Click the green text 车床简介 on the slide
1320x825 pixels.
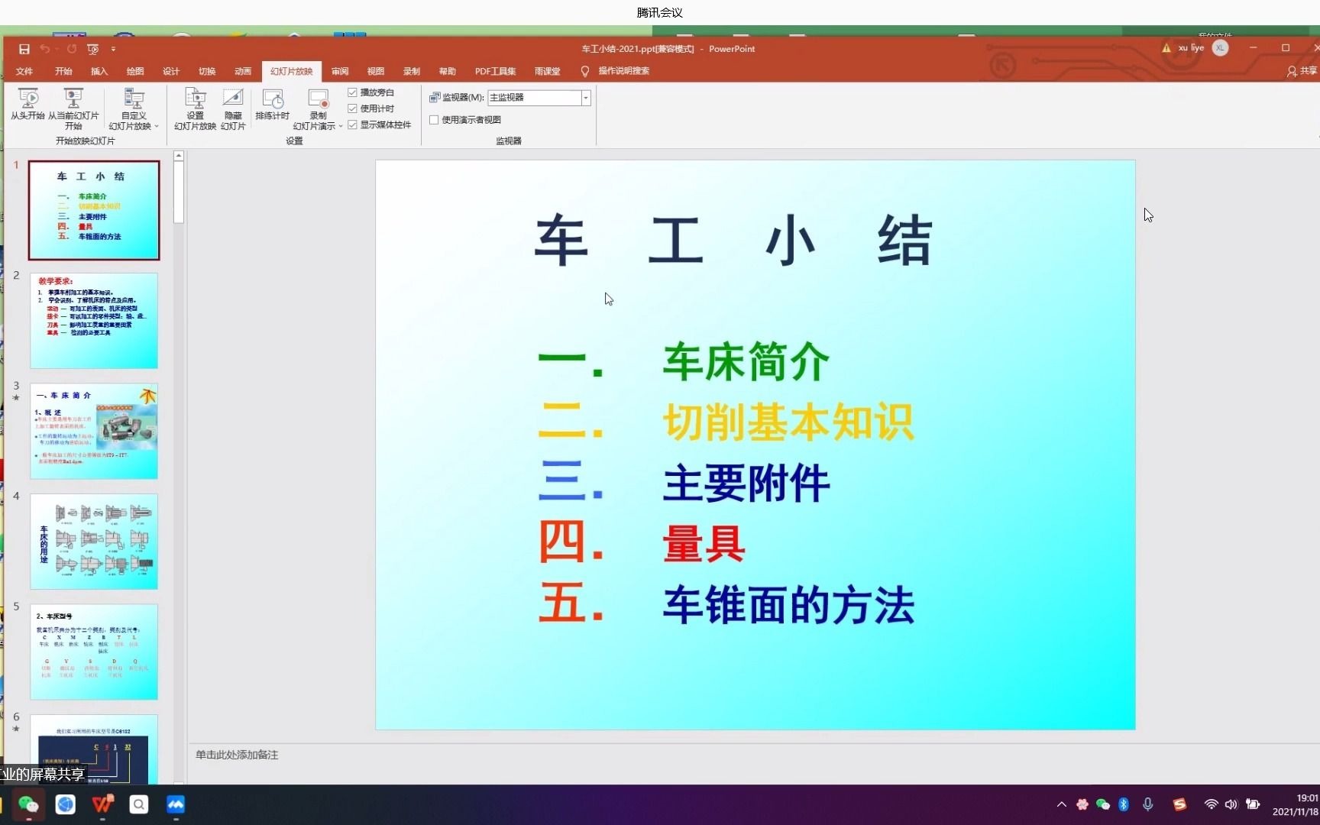pyautogui.click(x=746, y=362)
